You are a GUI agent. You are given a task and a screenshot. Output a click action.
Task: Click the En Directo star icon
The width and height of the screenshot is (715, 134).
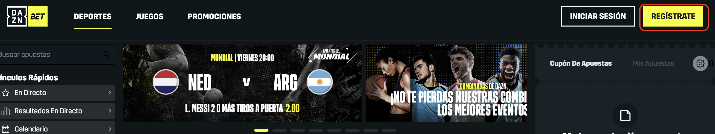coord(6,93)
